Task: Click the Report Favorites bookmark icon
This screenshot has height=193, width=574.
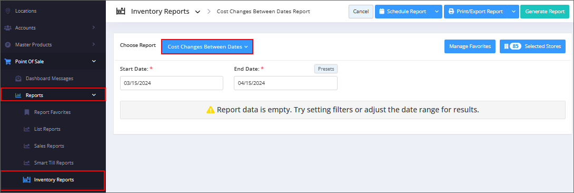Action: click(27, 112)
